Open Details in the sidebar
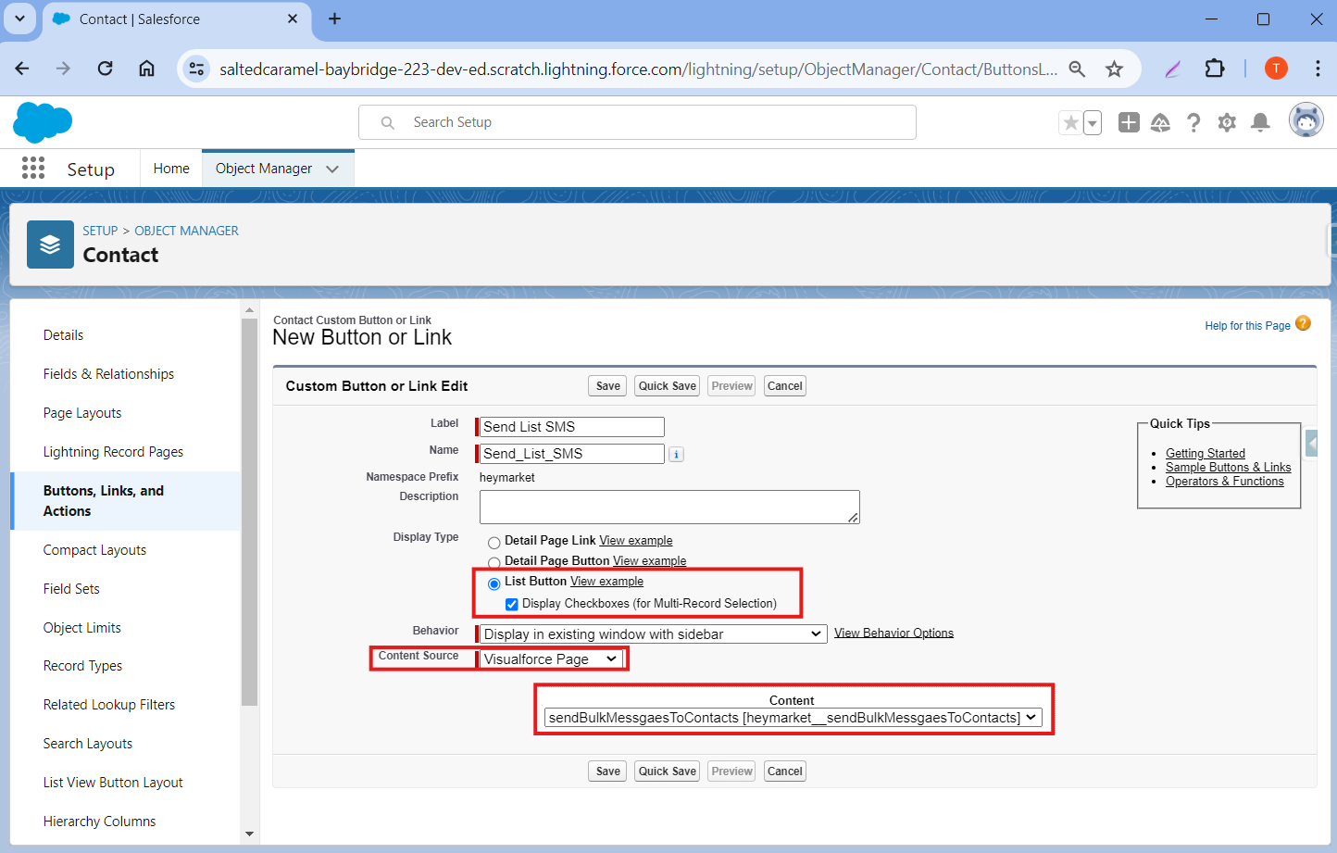 coord(63,335)
